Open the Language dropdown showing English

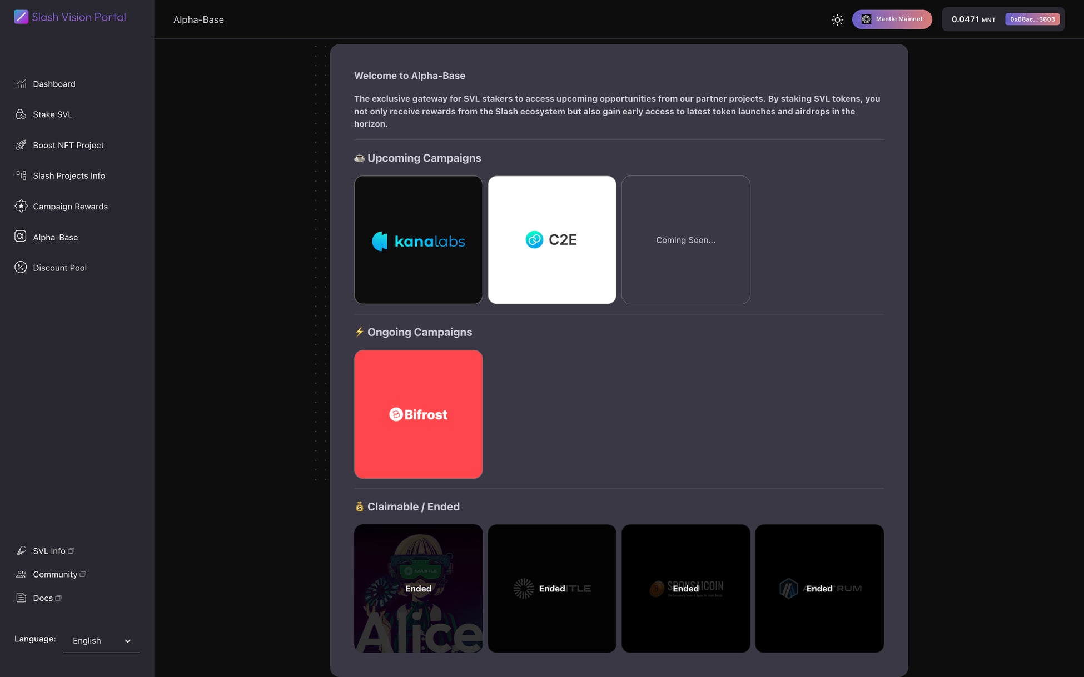click(101, 640)
